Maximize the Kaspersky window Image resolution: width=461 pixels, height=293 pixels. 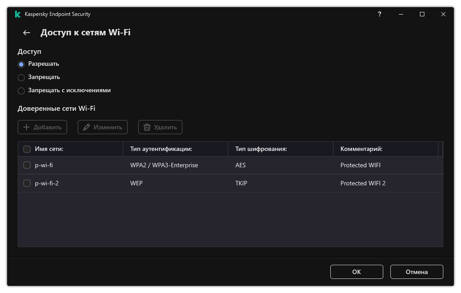(x=422, y=14)
